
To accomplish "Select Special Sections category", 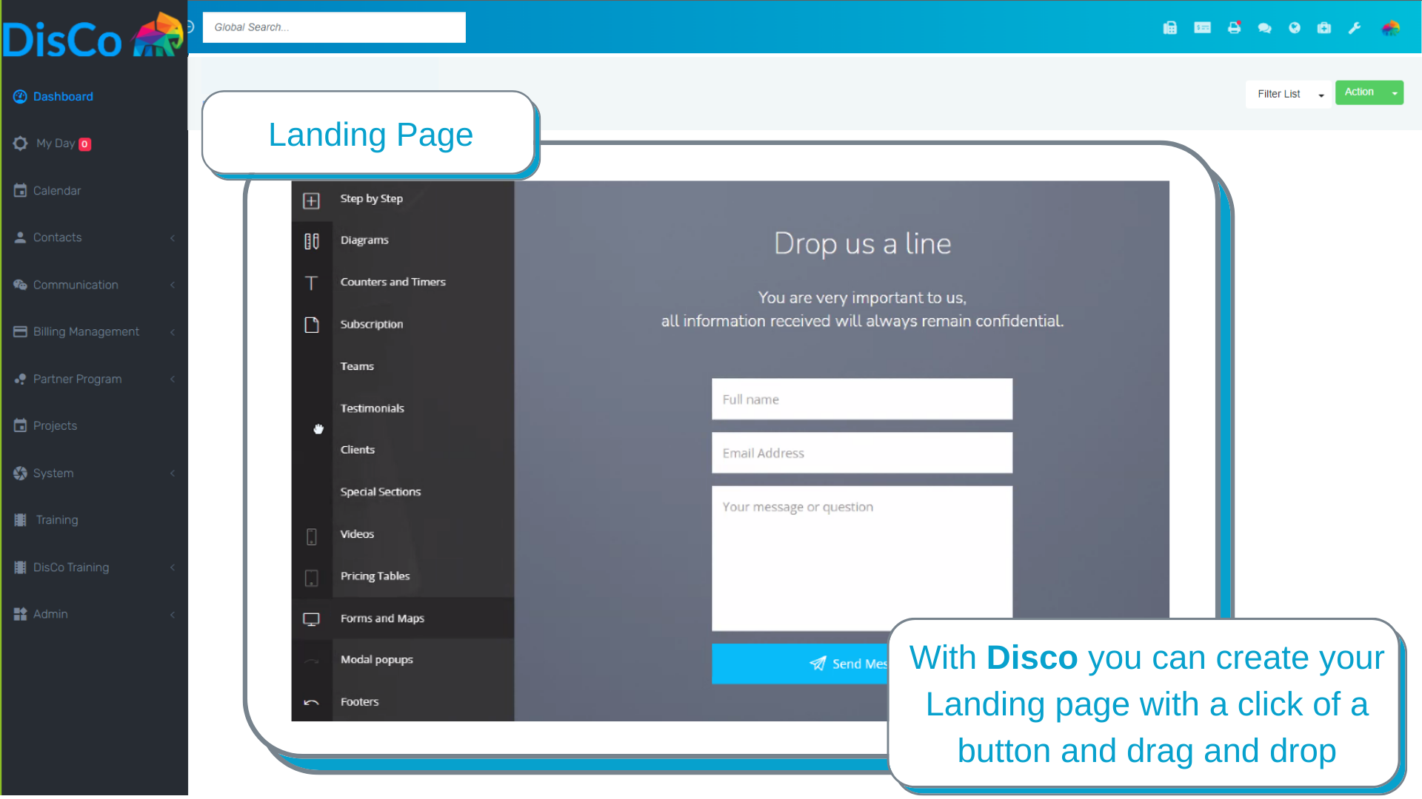I will point(381,492).
